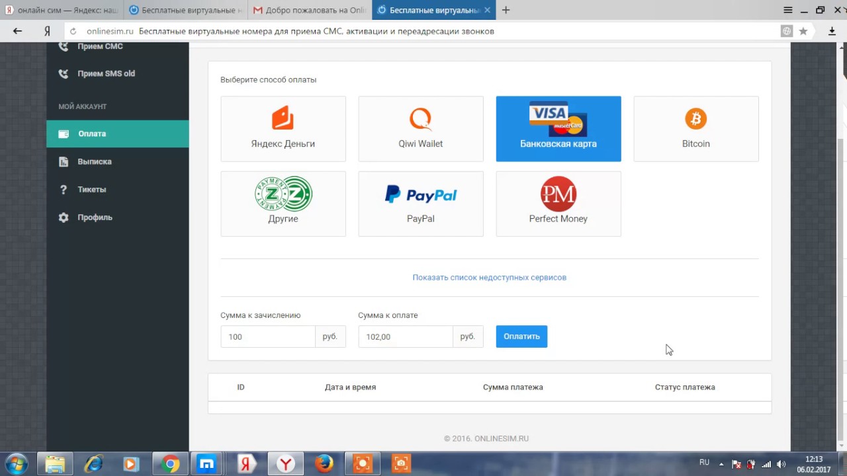Viewport: 847px width, 476px height.
Task: Switch to онлайн сим Яндекс tab
Action: 61,10
